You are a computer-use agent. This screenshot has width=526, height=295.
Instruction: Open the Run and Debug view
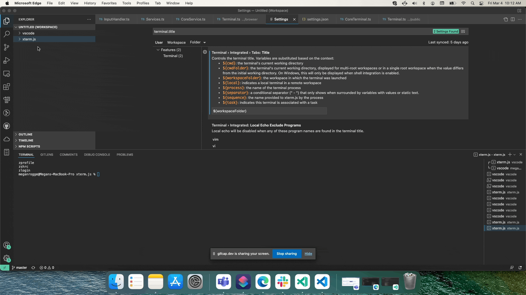7,60
